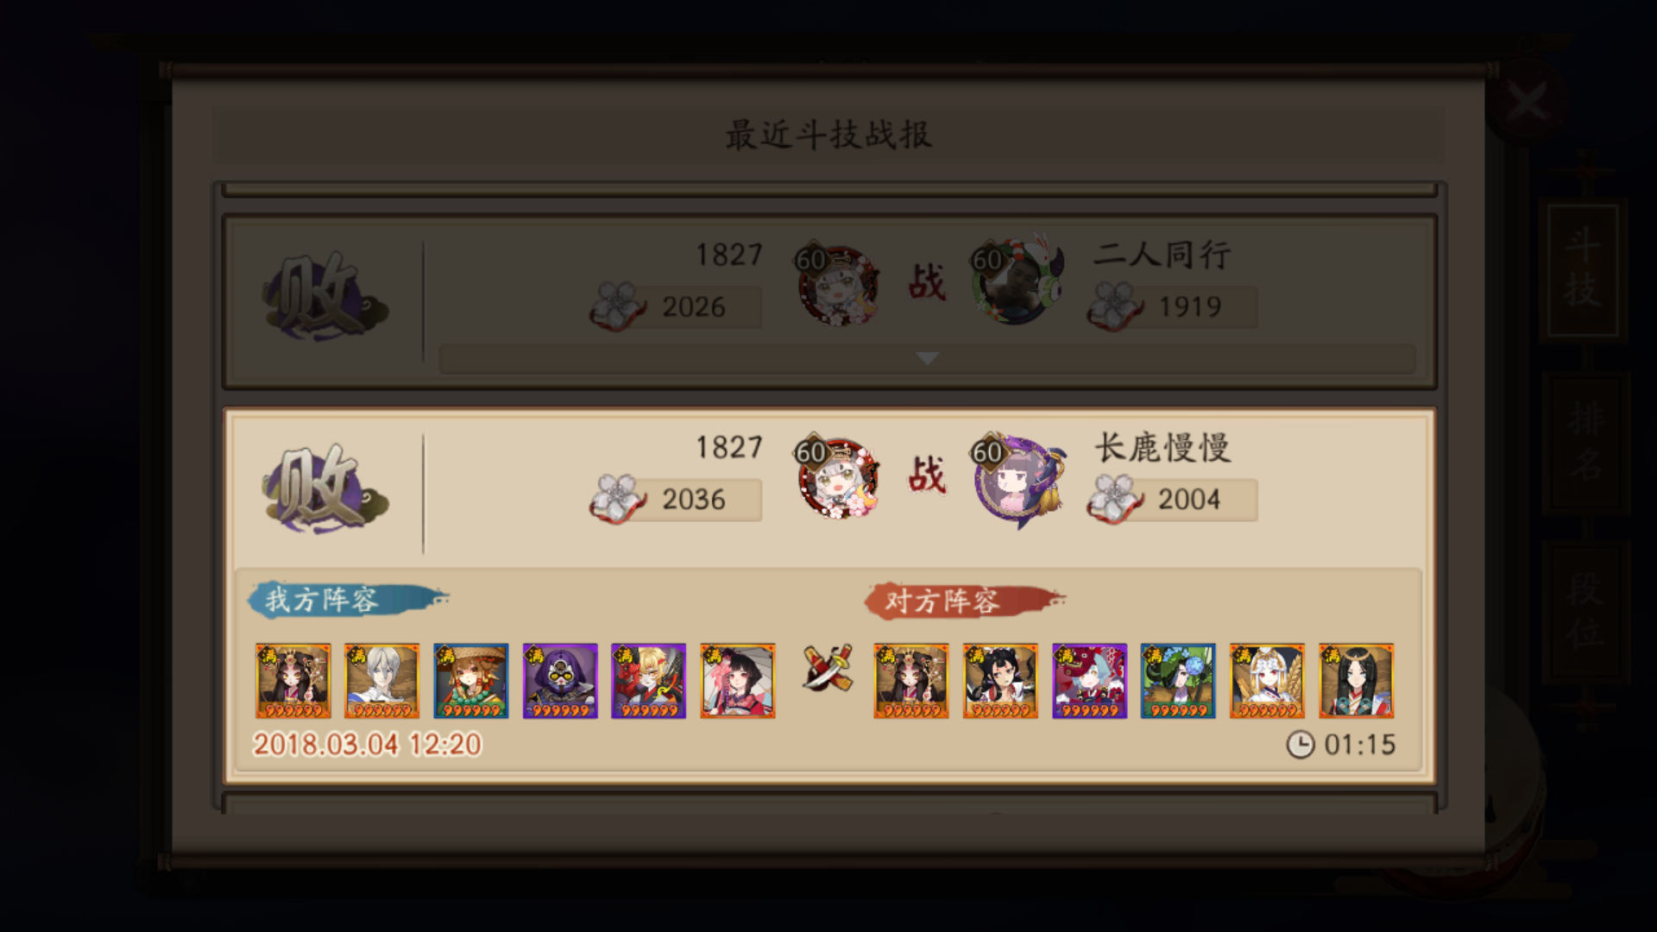
Task: Select first shikigami in 对方阵容
Action: point(911,681)
